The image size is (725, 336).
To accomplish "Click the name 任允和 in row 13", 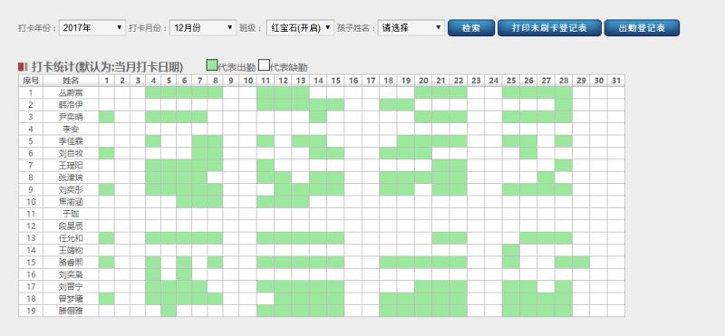I will click(x=71, y=238).
